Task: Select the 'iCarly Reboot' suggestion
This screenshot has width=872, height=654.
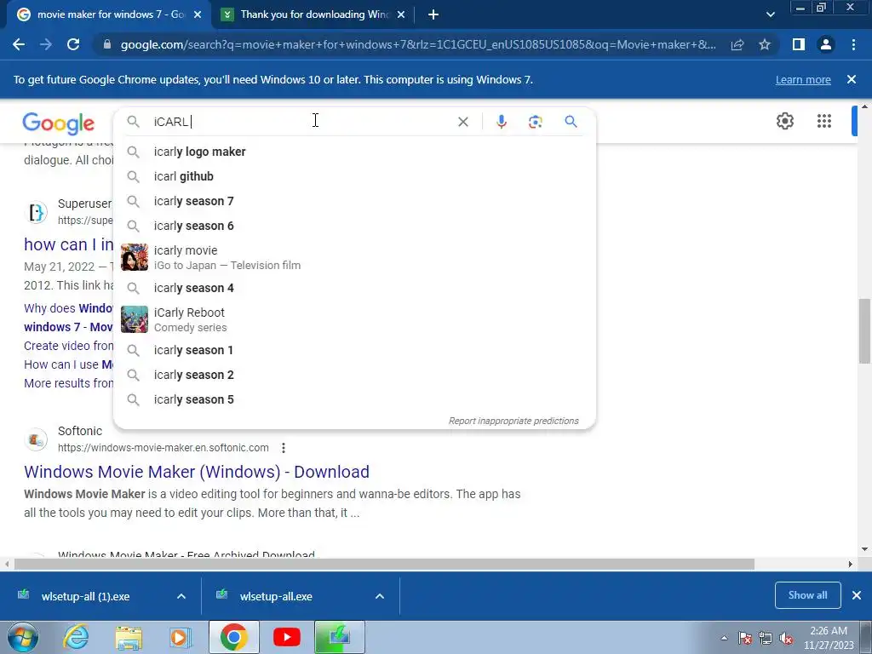Action: pyautogui.click(x=354, y=319)
